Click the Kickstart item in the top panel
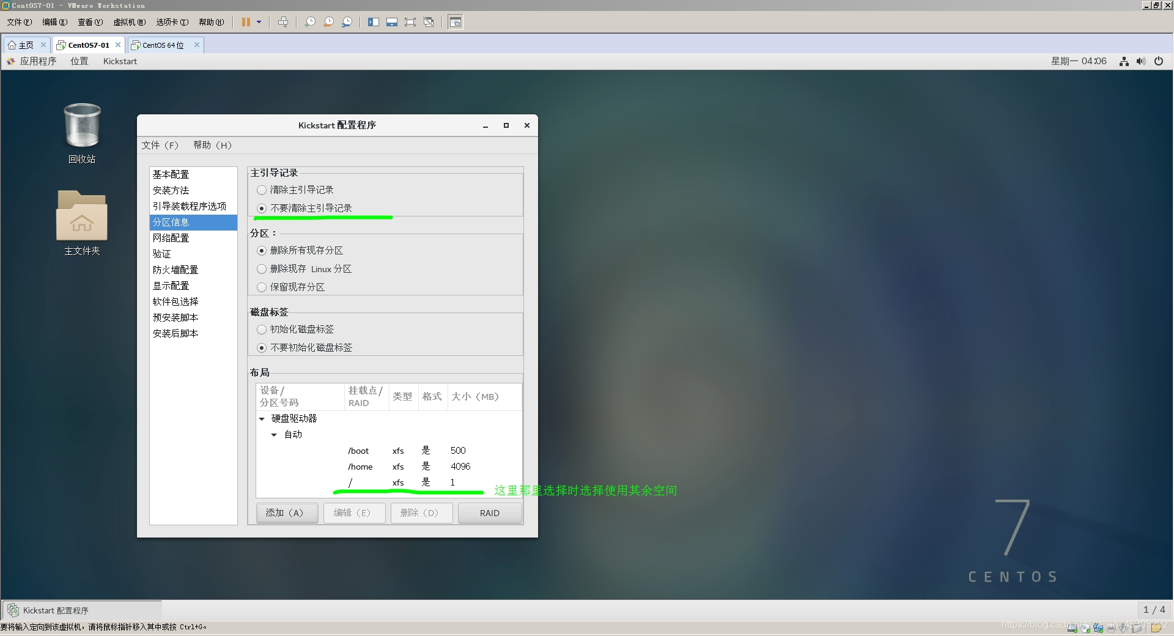The width and height of the screenshot is (1174, 636). pos(120,61)
